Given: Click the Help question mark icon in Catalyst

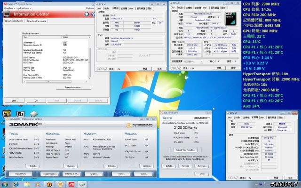Looking at the screenshot, I should coord(93,14).
